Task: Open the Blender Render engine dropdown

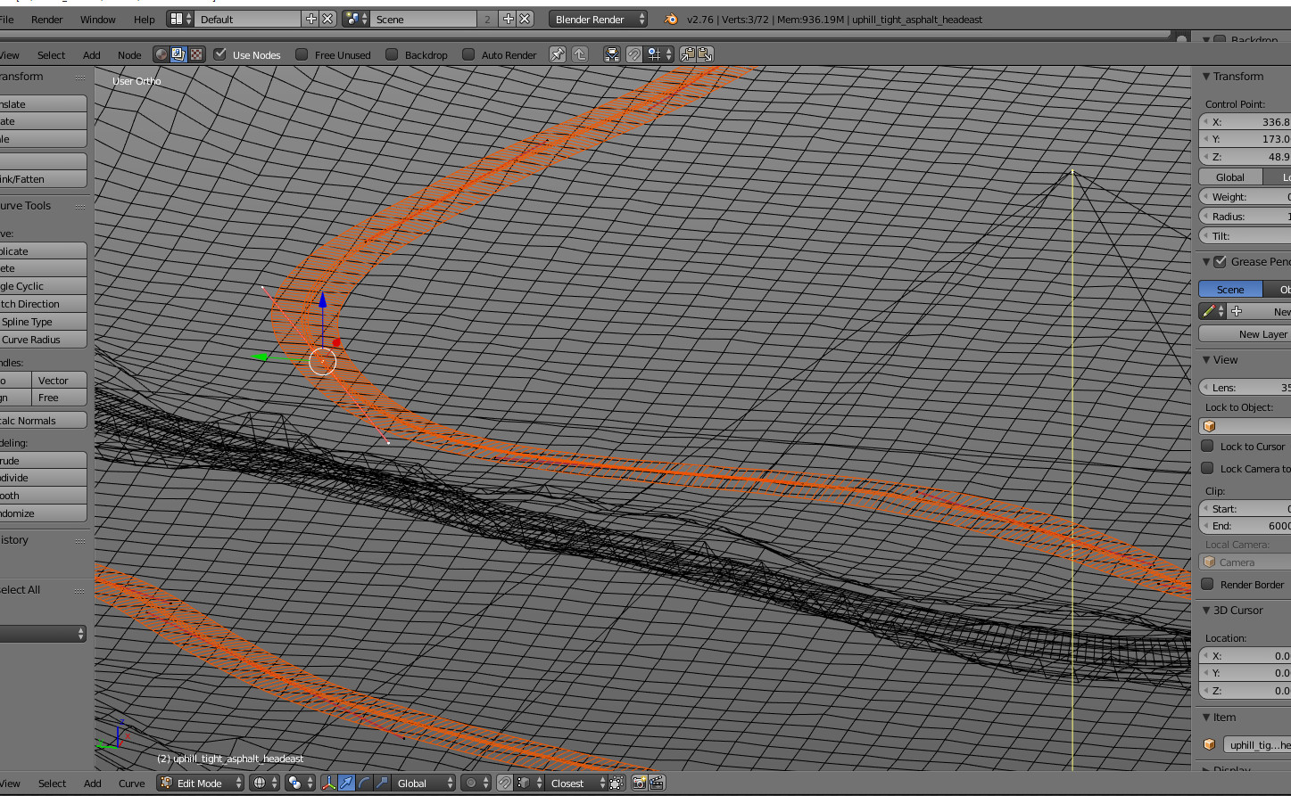Action: click(x=598, y=19)
